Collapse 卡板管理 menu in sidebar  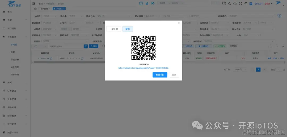15,37
